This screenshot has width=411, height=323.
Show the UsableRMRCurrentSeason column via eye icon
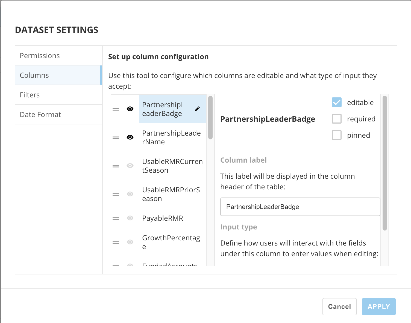[130, 166]
